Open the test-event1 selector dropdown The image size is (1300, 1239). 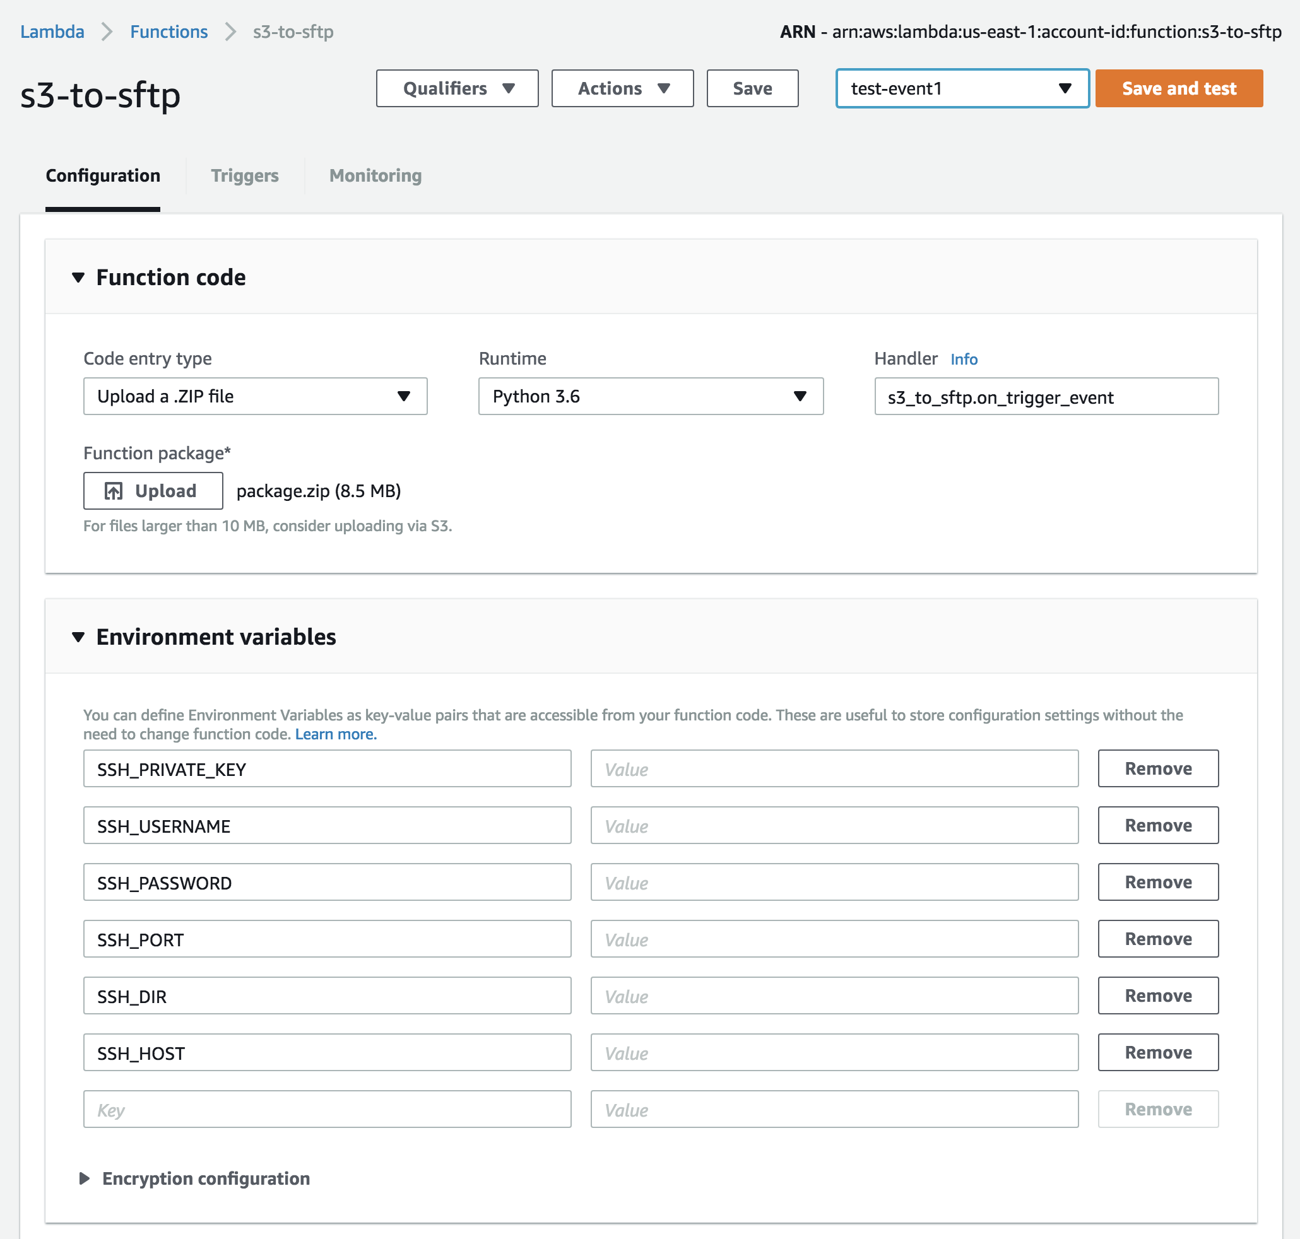[962, 88]
